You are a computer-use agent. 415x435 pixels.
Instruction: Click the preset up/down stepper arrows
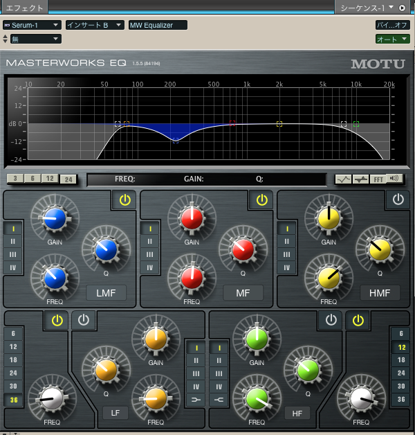[x=6, y=39]
